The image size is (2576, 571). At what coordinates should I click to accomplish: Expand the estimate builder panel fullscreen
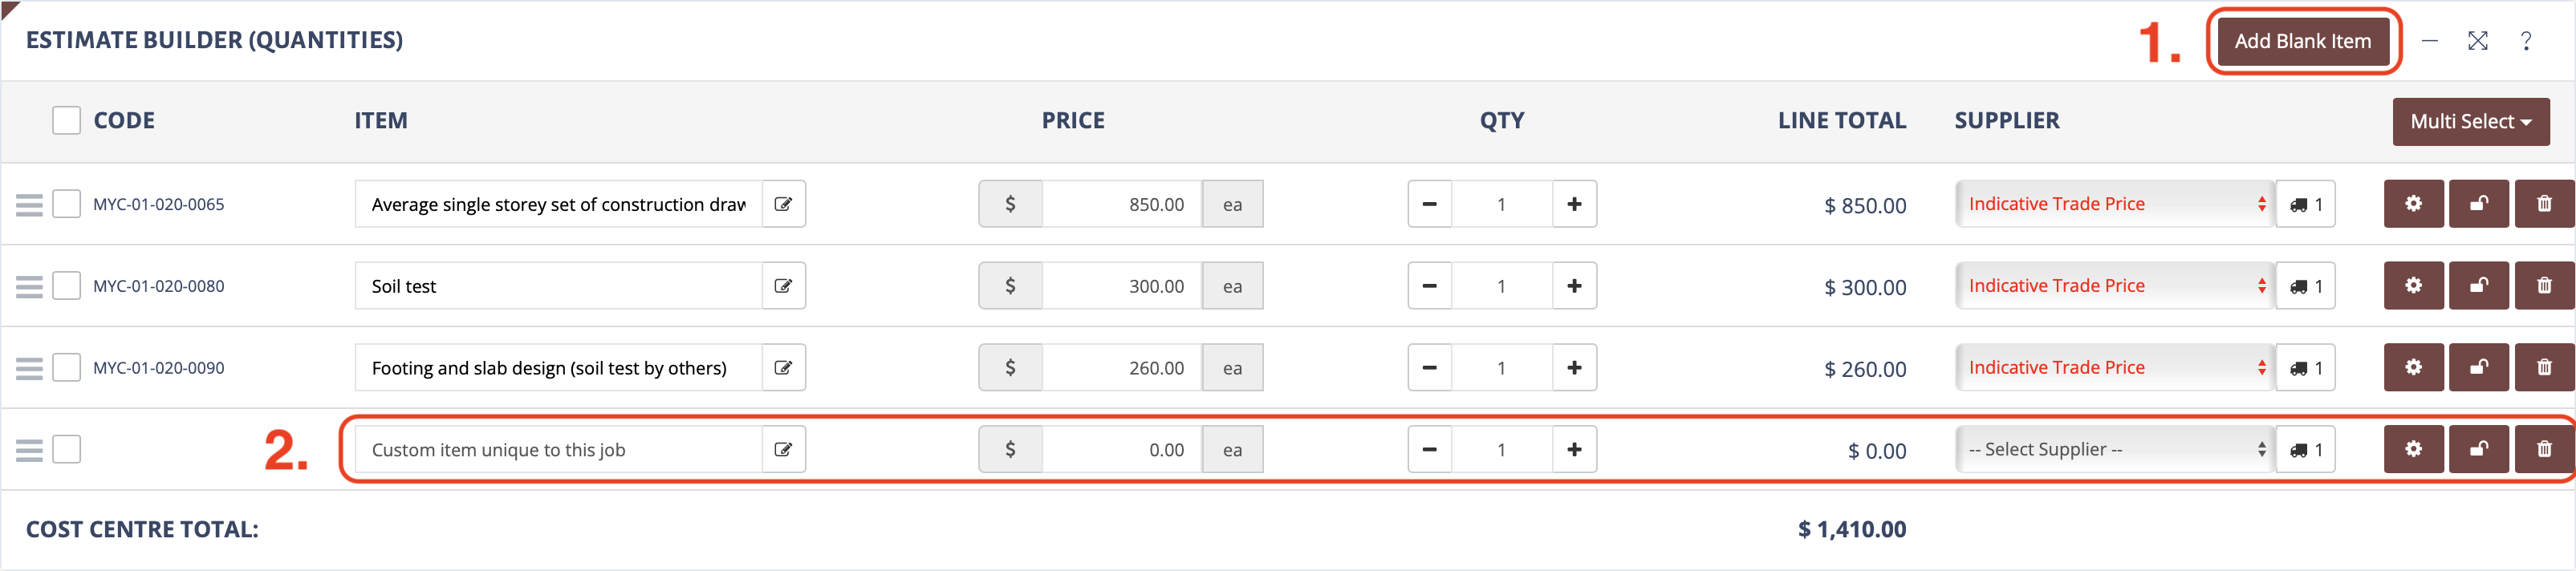point(2477,41)
